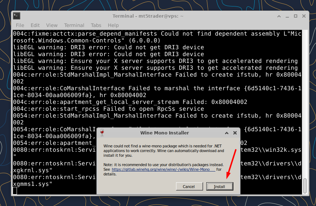Open the Tabs menu in Terminal
The image size is (316, 206).
(96, 25)
